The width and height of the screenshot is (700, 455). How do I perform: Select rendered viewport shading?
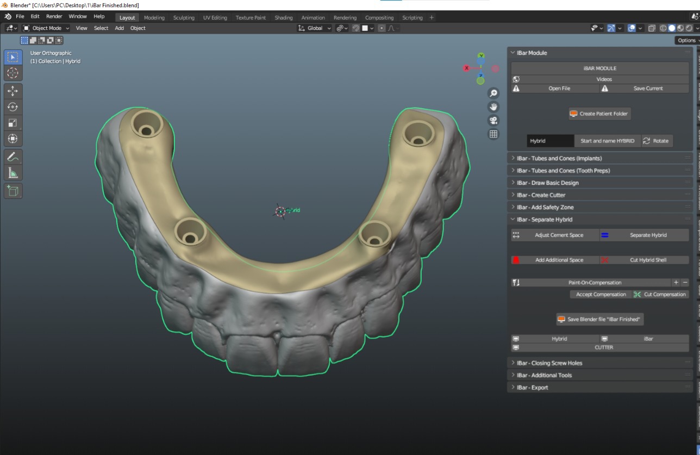689,28
